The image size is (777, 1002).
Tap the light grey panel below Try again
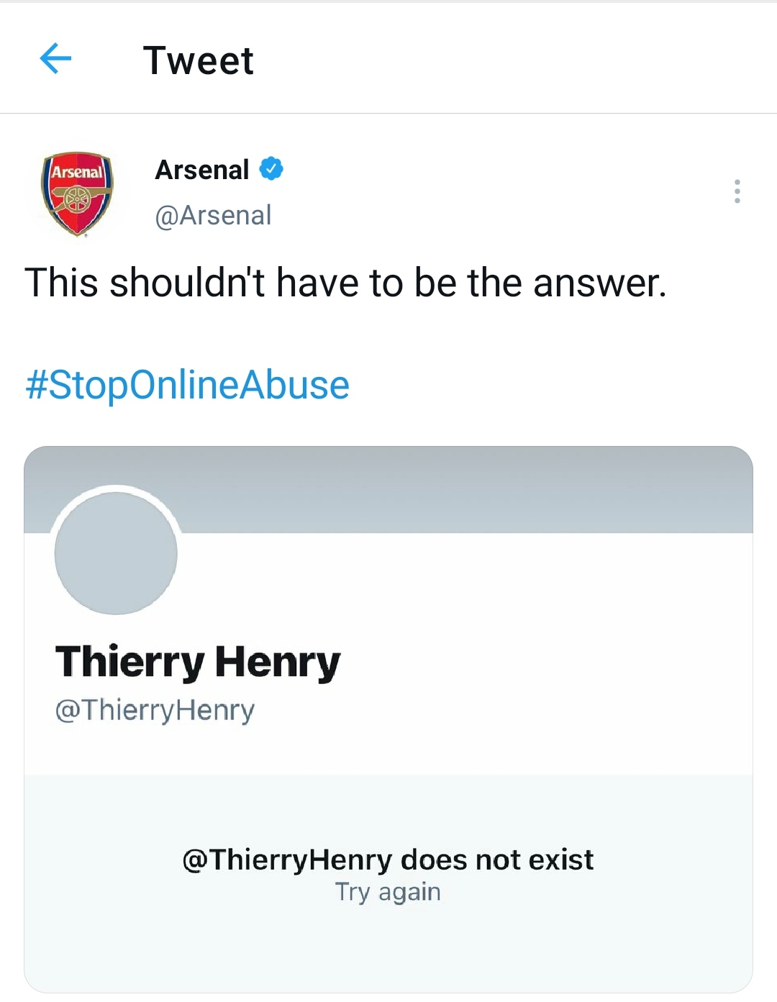(388, 949)
